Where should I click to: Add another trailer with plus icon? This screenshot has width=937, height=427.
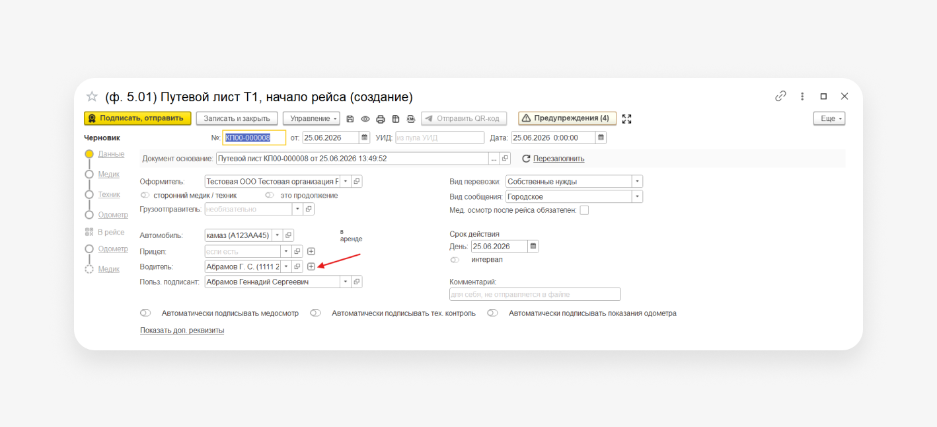click(x=311, y=251)
